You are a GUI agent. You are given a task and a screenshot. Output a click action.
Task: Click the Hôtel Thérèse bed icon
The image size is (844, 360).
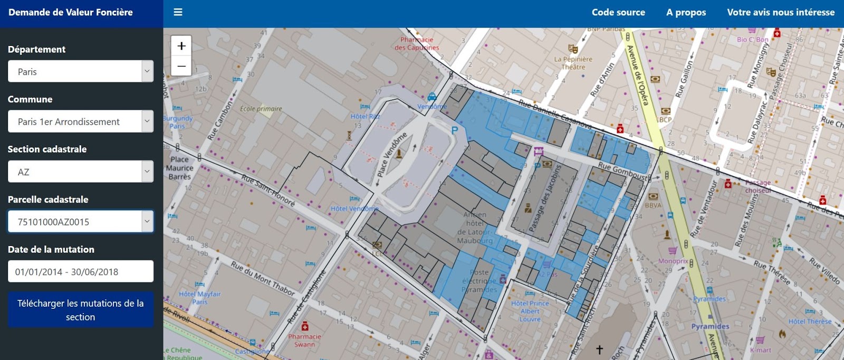pos(810,311)
